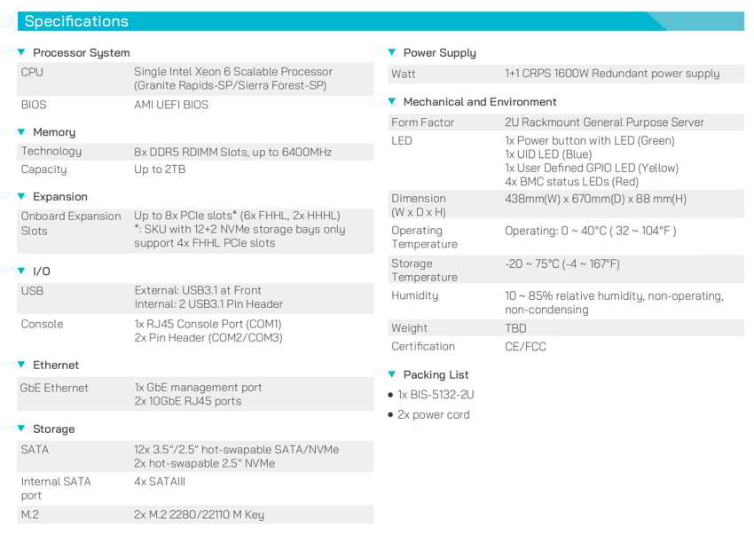The height and width of the screenshot is (535, 754).
Task: Select the CE/FCC certification value
Action: (x=525, y=347)
